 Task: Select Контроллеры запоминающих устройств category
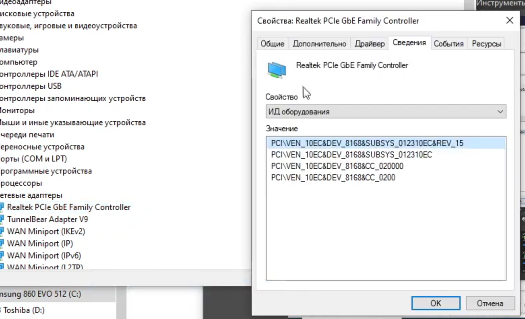coord(73,98)
